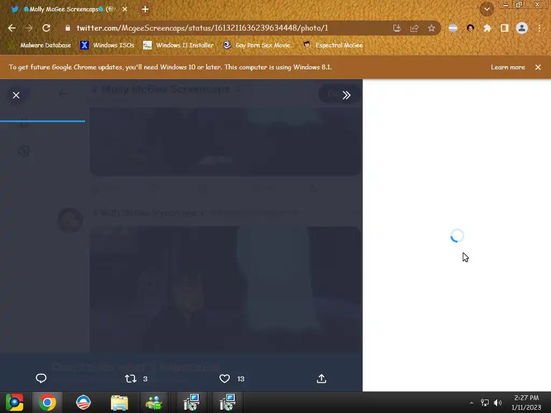551x413 pixels.
Task: Open the Extensions puzzle menu
Action: [487, 28]
